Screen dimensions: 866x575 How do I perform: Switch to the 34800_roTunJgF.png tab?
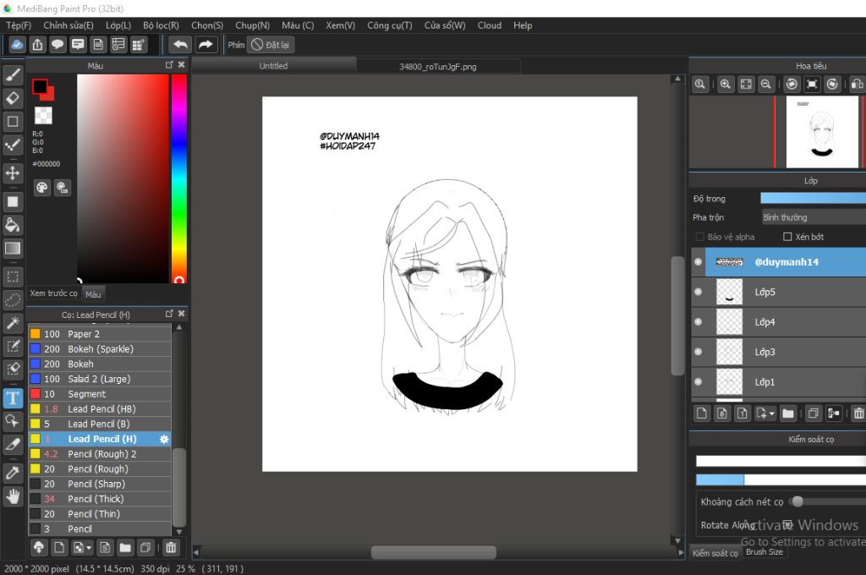coord(437,66)
